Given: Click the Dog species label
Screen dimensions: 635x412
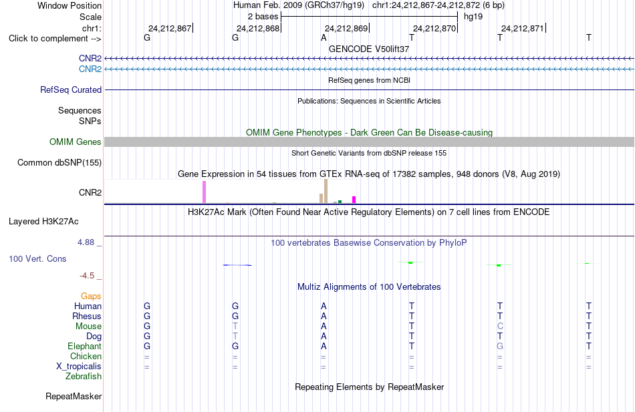Looking at the screenshot, I should pyautogui.click(x=94, y=337).
